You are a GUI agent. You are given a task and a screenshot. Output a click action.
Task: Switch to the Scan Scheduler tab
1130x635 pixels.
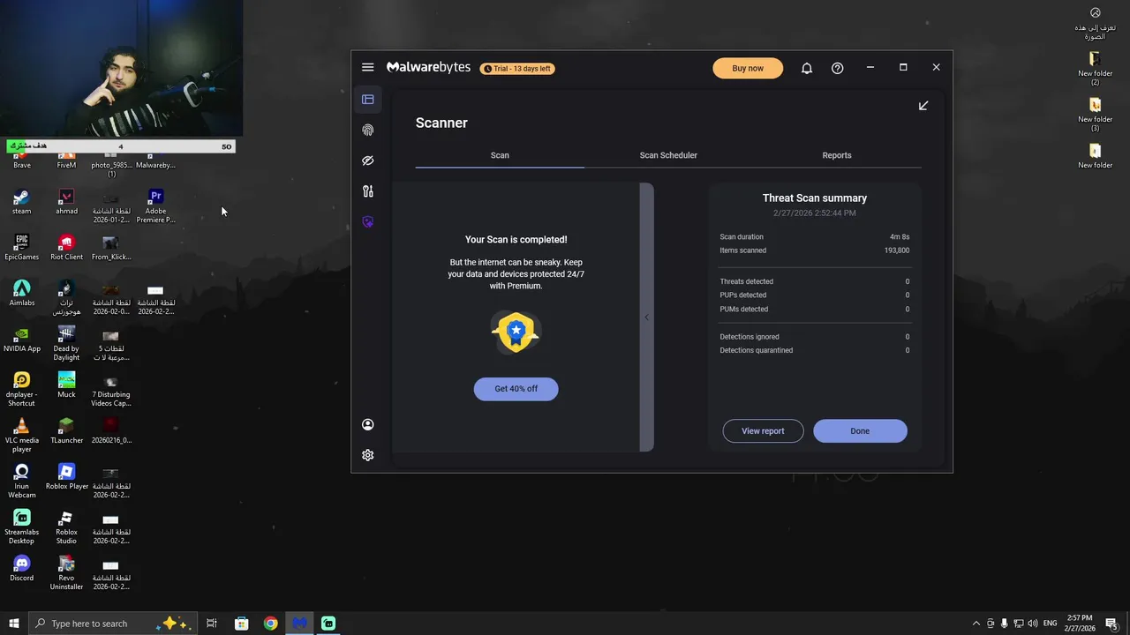click(668, 155)
